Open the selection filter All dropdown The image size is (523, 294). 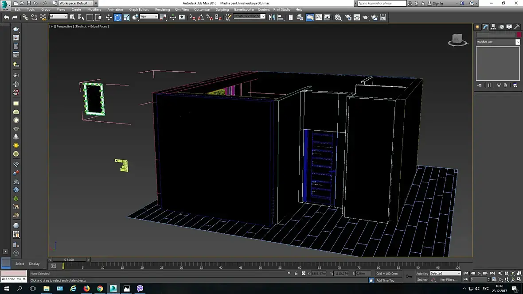pyautogui.click(x=58, y=17)
